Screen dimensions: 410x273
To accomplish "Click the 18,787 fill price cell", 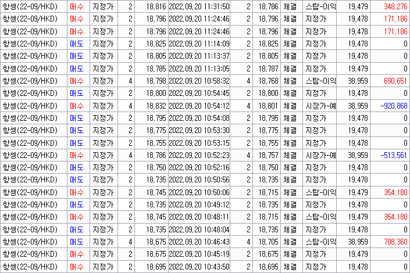I will [268, 69].
